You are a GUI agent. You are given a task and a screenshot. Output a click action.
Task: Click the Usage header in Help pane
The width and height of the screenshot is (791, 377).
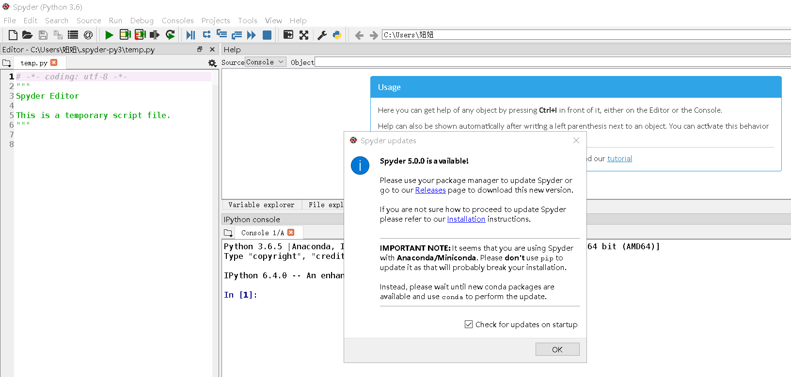coord(576,87)
